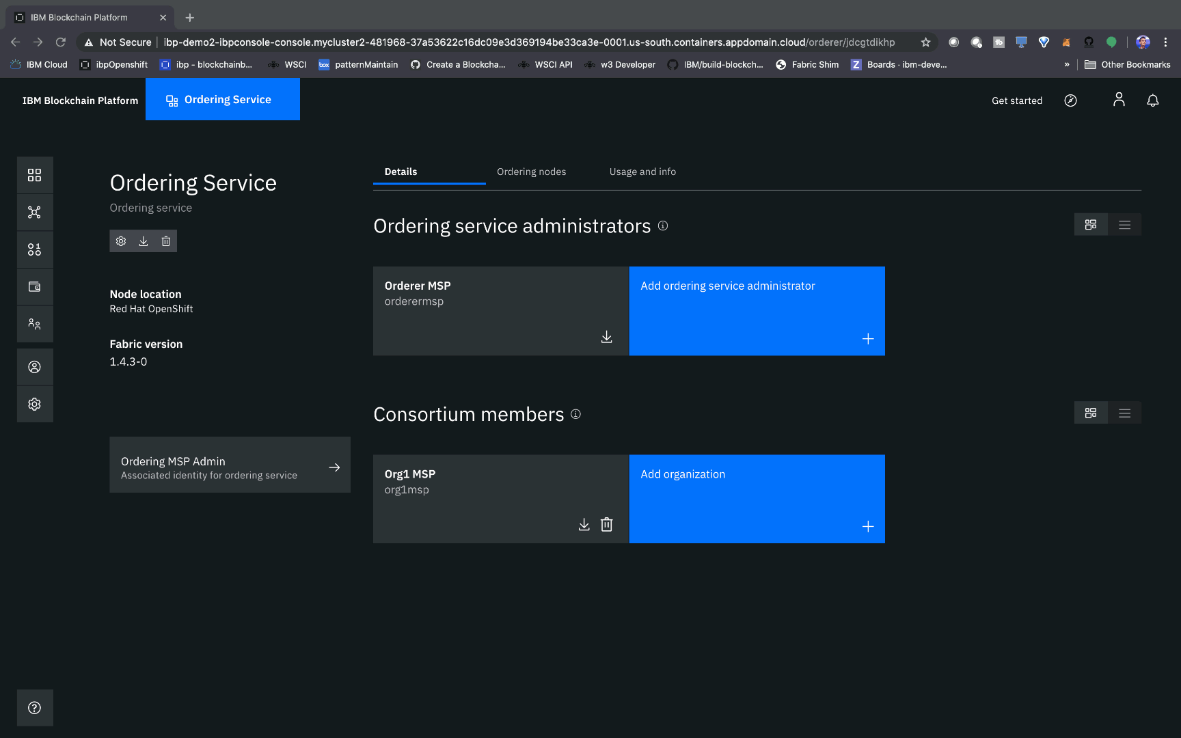This screenshot has width=1181, height=738.
Task: Open the notifications bell icon
Action: [x=1153, y=100]
